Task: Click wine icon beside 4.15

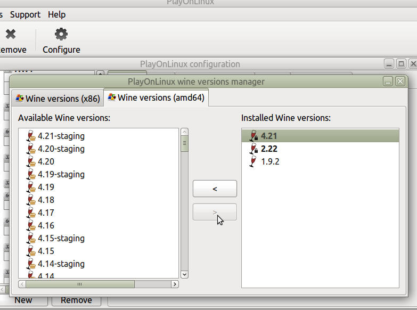Action: tap(31, 251)
